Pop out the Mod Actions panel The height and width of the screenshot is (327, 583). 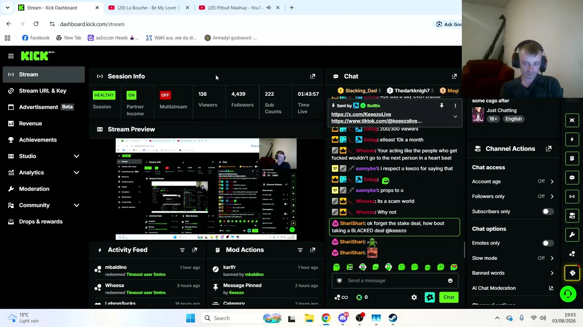pyautogui.click(x=312, y=250)
